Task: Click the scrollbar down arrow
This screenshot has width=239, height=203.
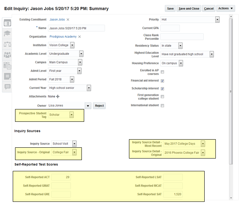Action: tap(231, 198)
